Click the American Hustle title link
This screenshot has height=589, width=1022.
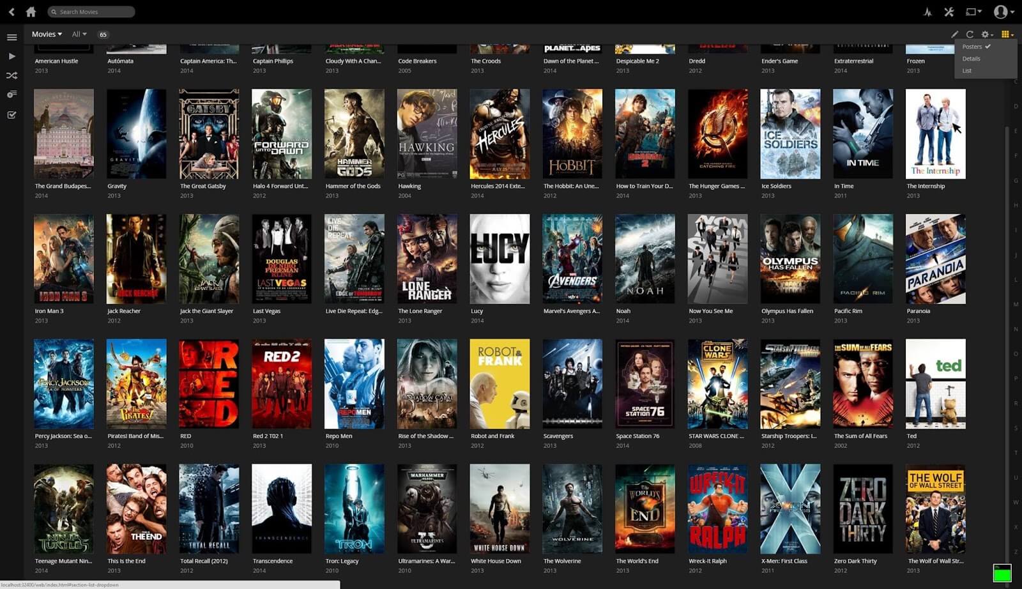56,61
